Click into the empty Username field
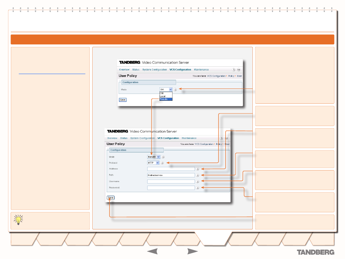Image resolution: width=345 pixels, height=259 pixels. click(x=171, y=181)
